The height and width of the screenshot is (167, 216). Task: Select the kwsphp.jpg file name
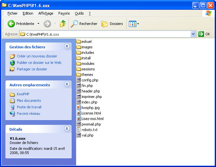[x=90, y=108]
